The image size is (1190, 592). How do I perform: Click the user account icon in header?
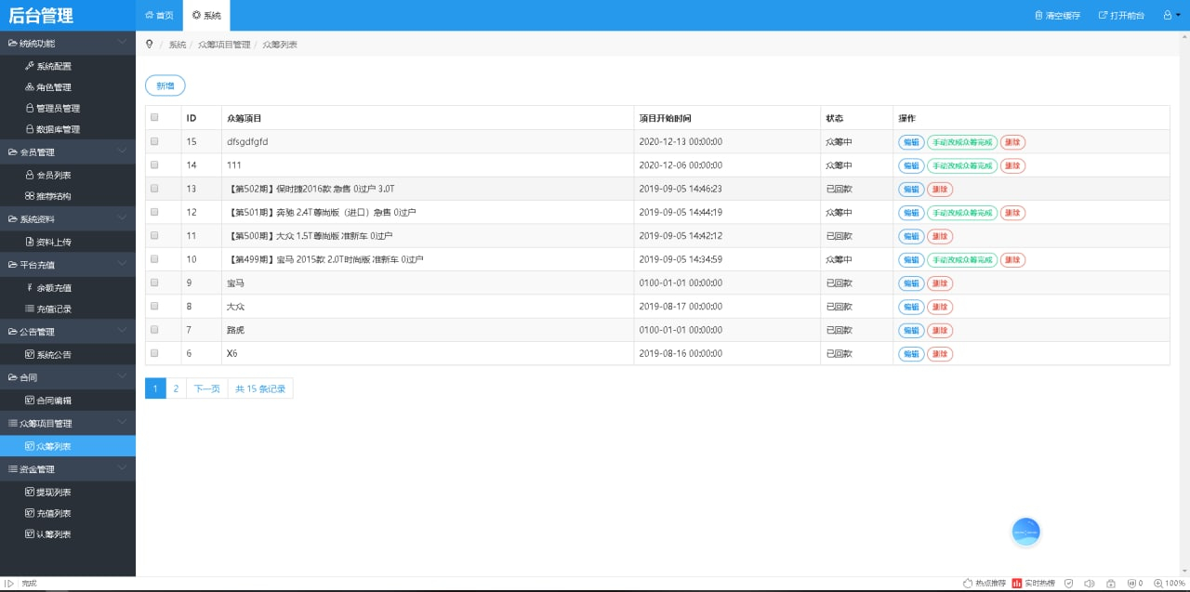(x=1167, y=15)
